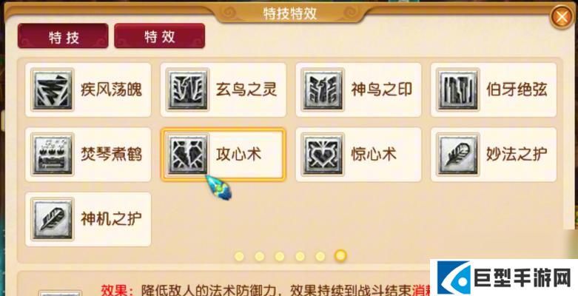Select the 妙法之护 feather icon
The height and width of the screenshot is (296, 578).
(x=458, y=154)
